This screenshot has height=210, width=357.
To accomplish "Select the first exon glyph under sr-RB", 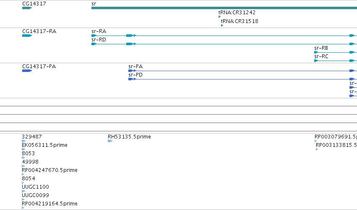I will (x=316, y=52).
